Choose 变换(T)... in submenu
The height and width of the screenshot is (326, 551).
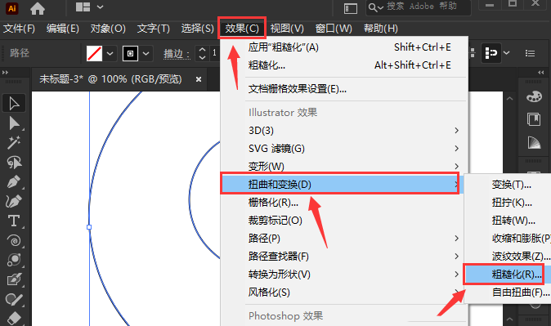pyautogui.click(x=508, y=185)
